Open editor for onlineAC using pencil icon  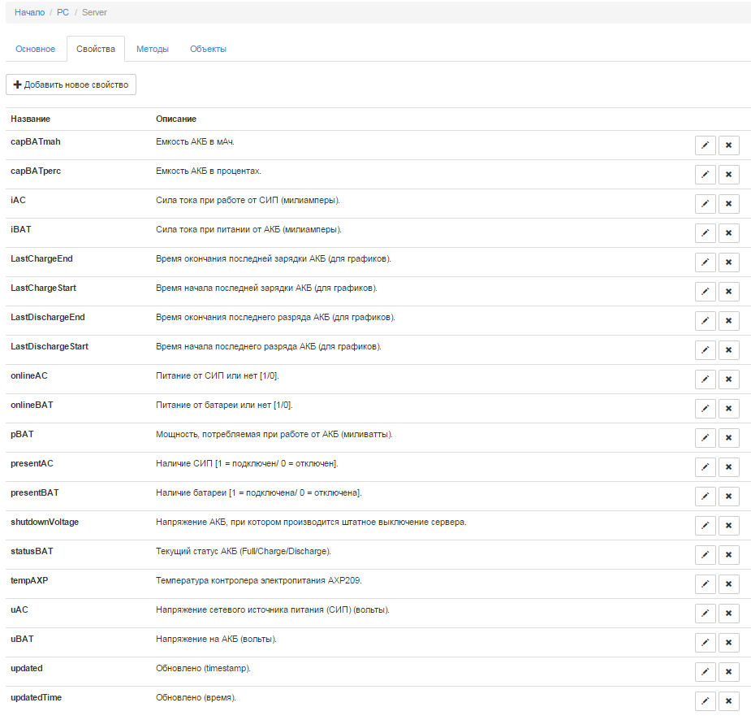706,380
